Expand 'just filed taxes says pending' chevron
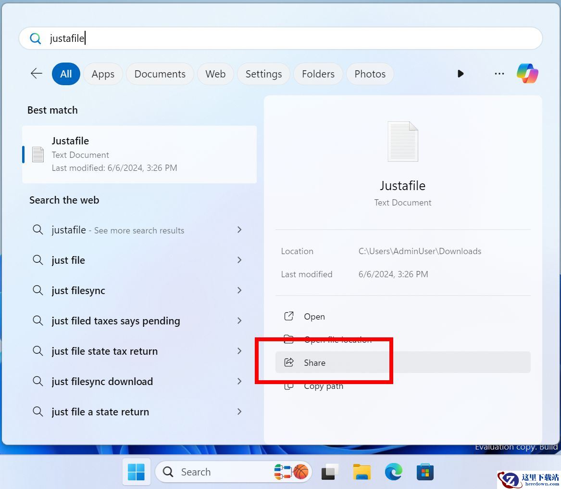The width and height of the screenshot is (561, 489). 240,320
